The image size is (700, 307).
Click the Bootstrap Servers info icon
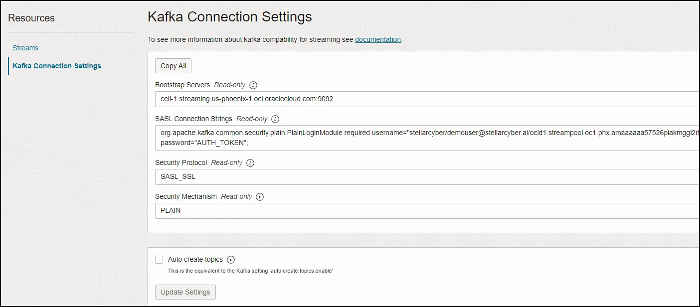click(253, 85)
